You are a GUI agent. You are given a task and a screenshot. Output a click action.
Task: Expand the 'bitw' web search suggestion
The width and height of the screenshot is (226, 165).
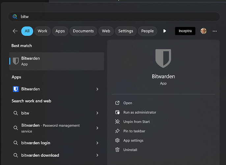coord(97,113)
